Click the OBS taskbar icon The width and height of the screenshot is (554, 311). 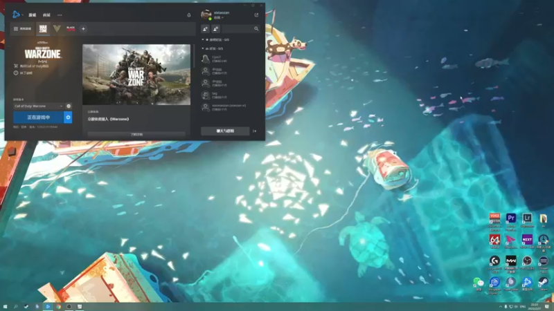pos(69,307)
